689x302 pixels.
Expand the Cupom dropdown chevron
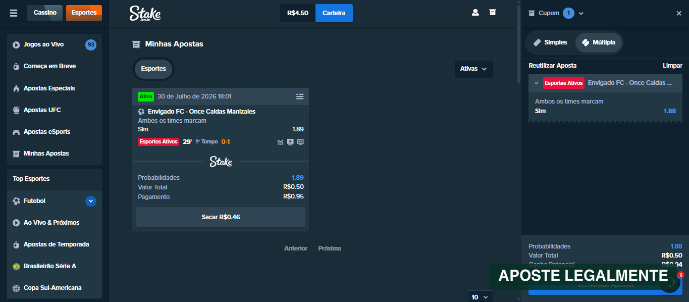point(581,14)
